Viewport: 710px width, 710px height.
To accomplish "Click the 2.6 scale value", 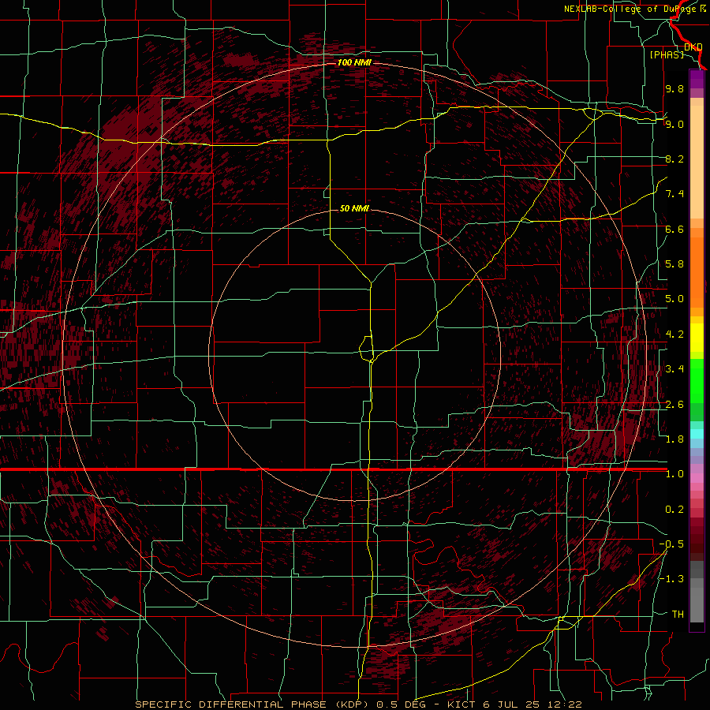I will [674, 405].
